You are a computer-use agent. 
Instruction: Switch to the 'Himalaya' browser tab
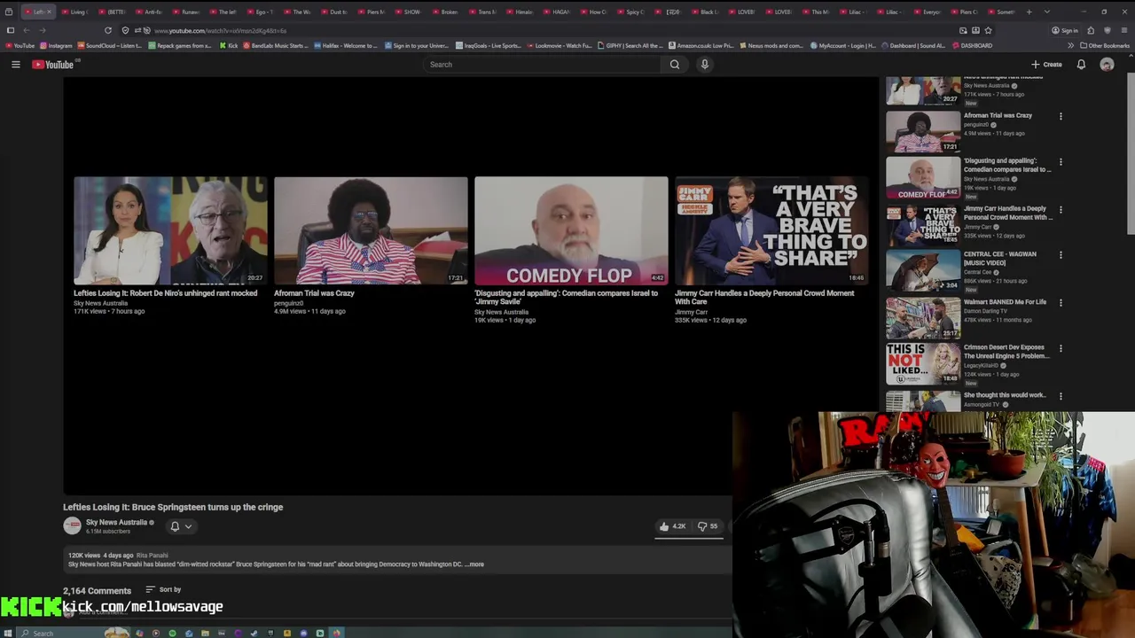click(520, 12)
